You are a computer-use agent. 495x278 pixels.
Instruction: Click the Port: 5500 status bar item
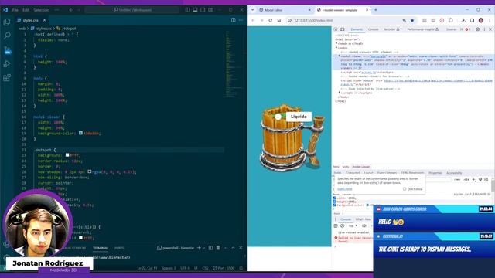224,268
